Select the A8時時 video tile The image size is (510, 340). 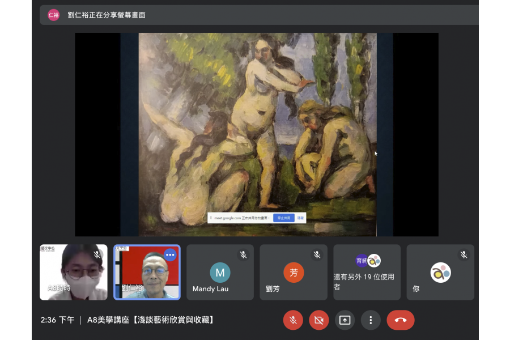[73, 273]
